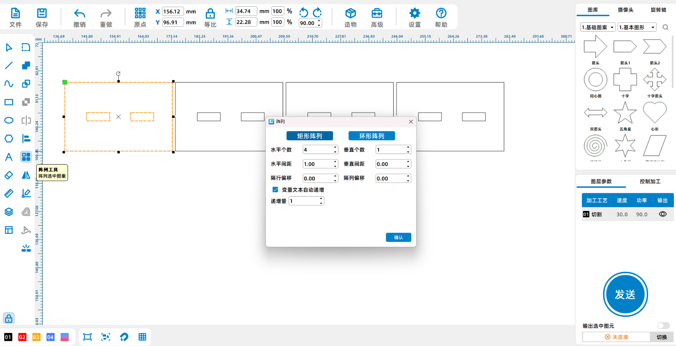
Task: Select the red 02 layer color swatch
Action: [x=22, y=337]
